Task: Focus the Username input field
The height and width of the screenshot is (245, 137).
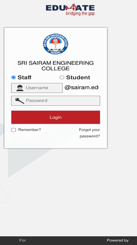Action: click(x=37, y=88)
